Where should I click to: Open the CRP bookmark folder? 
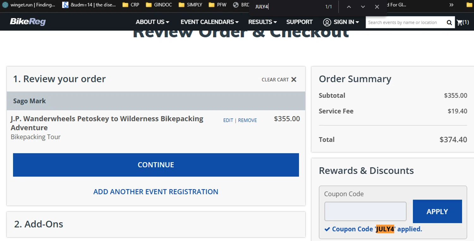[x=131, y=5]
